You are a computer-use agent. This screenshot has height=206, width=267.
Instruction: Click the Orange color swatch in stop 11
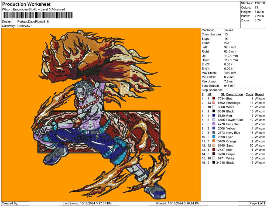(x=214, y=141)
